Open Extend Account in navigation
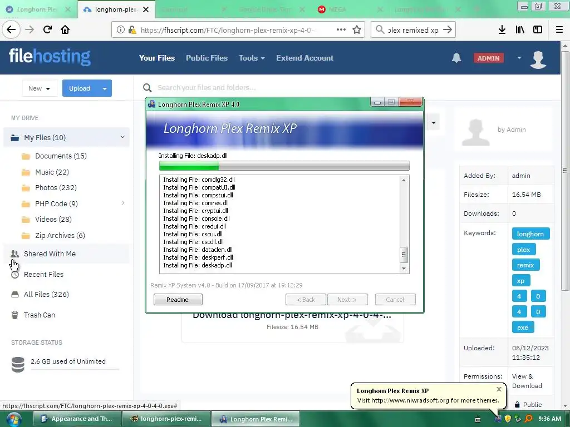Screen dimensions: 570x427 (304, 58)
